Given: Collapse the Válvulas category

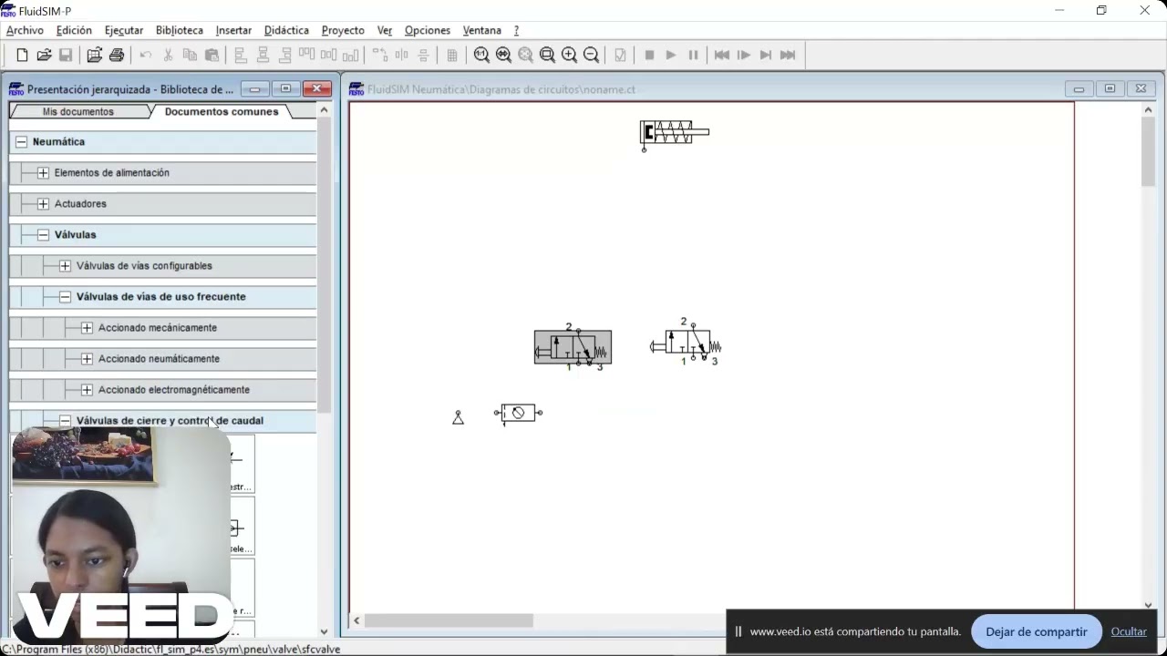Looking at the screenshot, I should click(43, 235).
